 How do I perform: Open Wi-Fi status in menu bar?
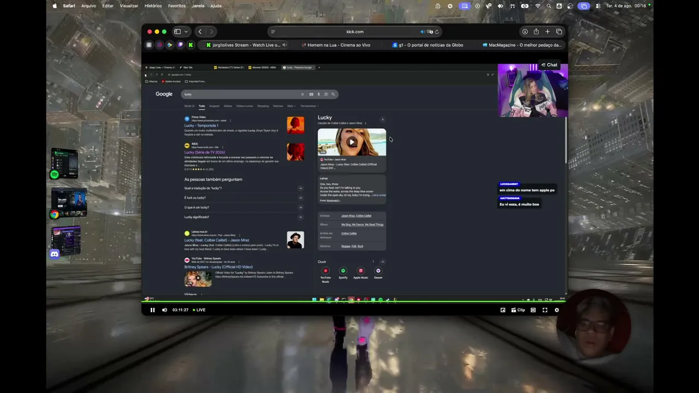pos(538,6)
